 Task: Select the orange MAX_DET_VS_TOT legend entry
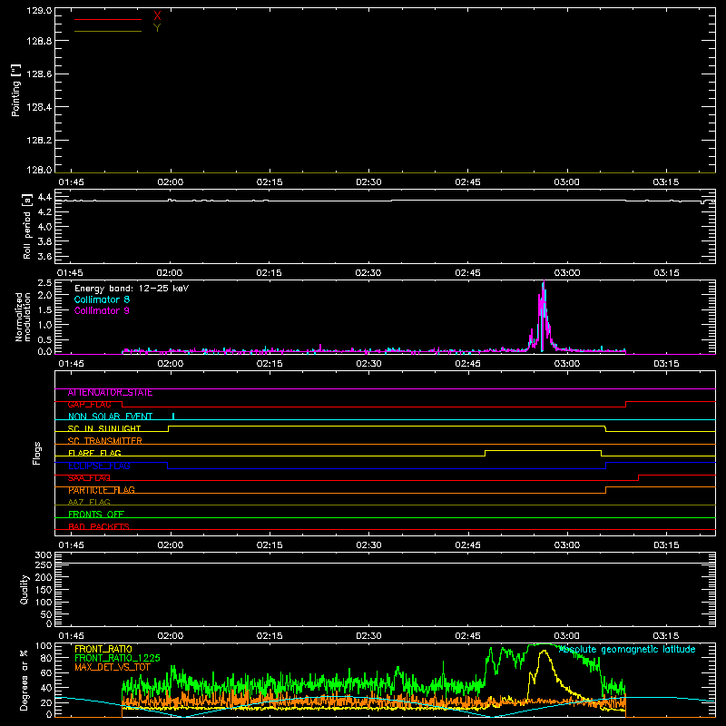pos(112,667)
